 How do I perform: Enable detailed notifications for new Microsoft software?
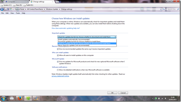click(x=58, y=70)
